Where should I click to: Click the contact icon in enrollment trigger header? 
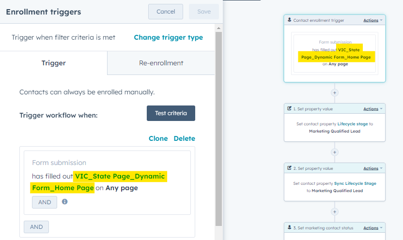click(x=289, y=20)
